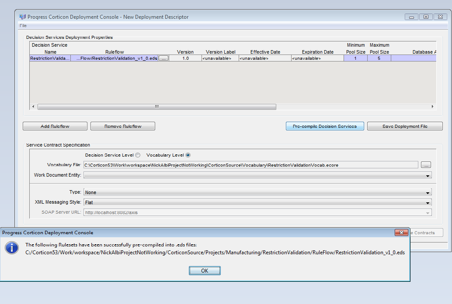Click the Version Label unavailable cell
This screenshot has width=452, height=304.
coord(220,58)
